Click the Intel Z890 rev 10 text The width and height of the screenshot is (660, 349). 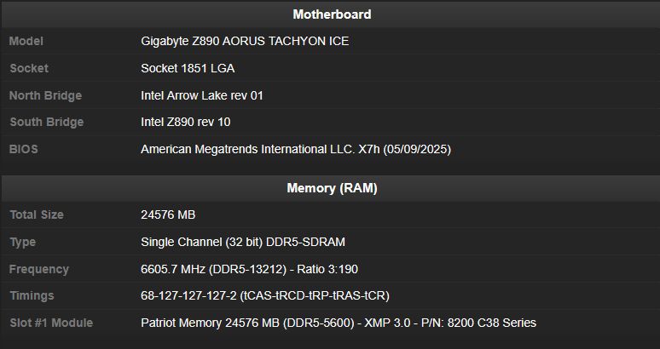(x=186, y=122)
